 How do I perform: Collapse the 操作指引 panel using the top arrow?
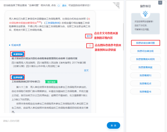pyautogui.click(x=160, y=2)
